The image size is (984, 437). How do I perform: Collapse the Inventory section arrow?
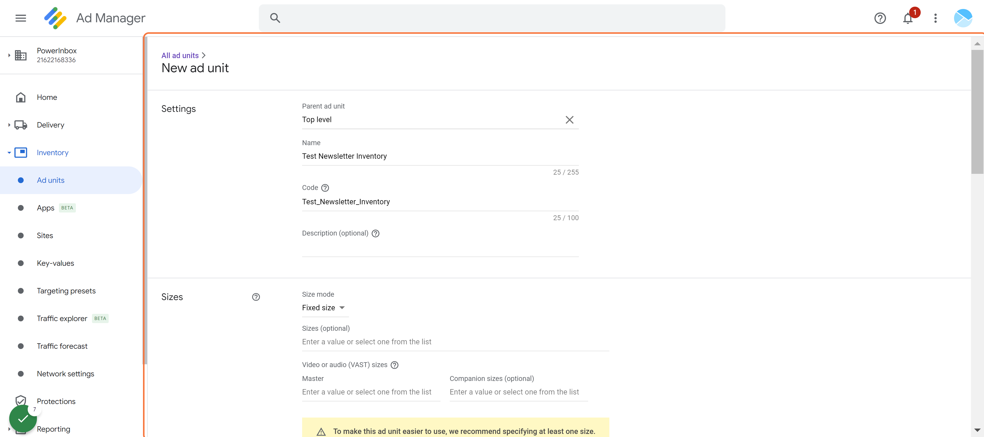pos(9,153)
